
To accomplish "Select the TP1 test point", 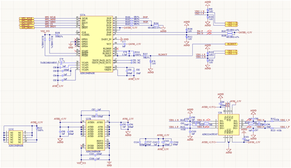I will [x=131, y=60].
